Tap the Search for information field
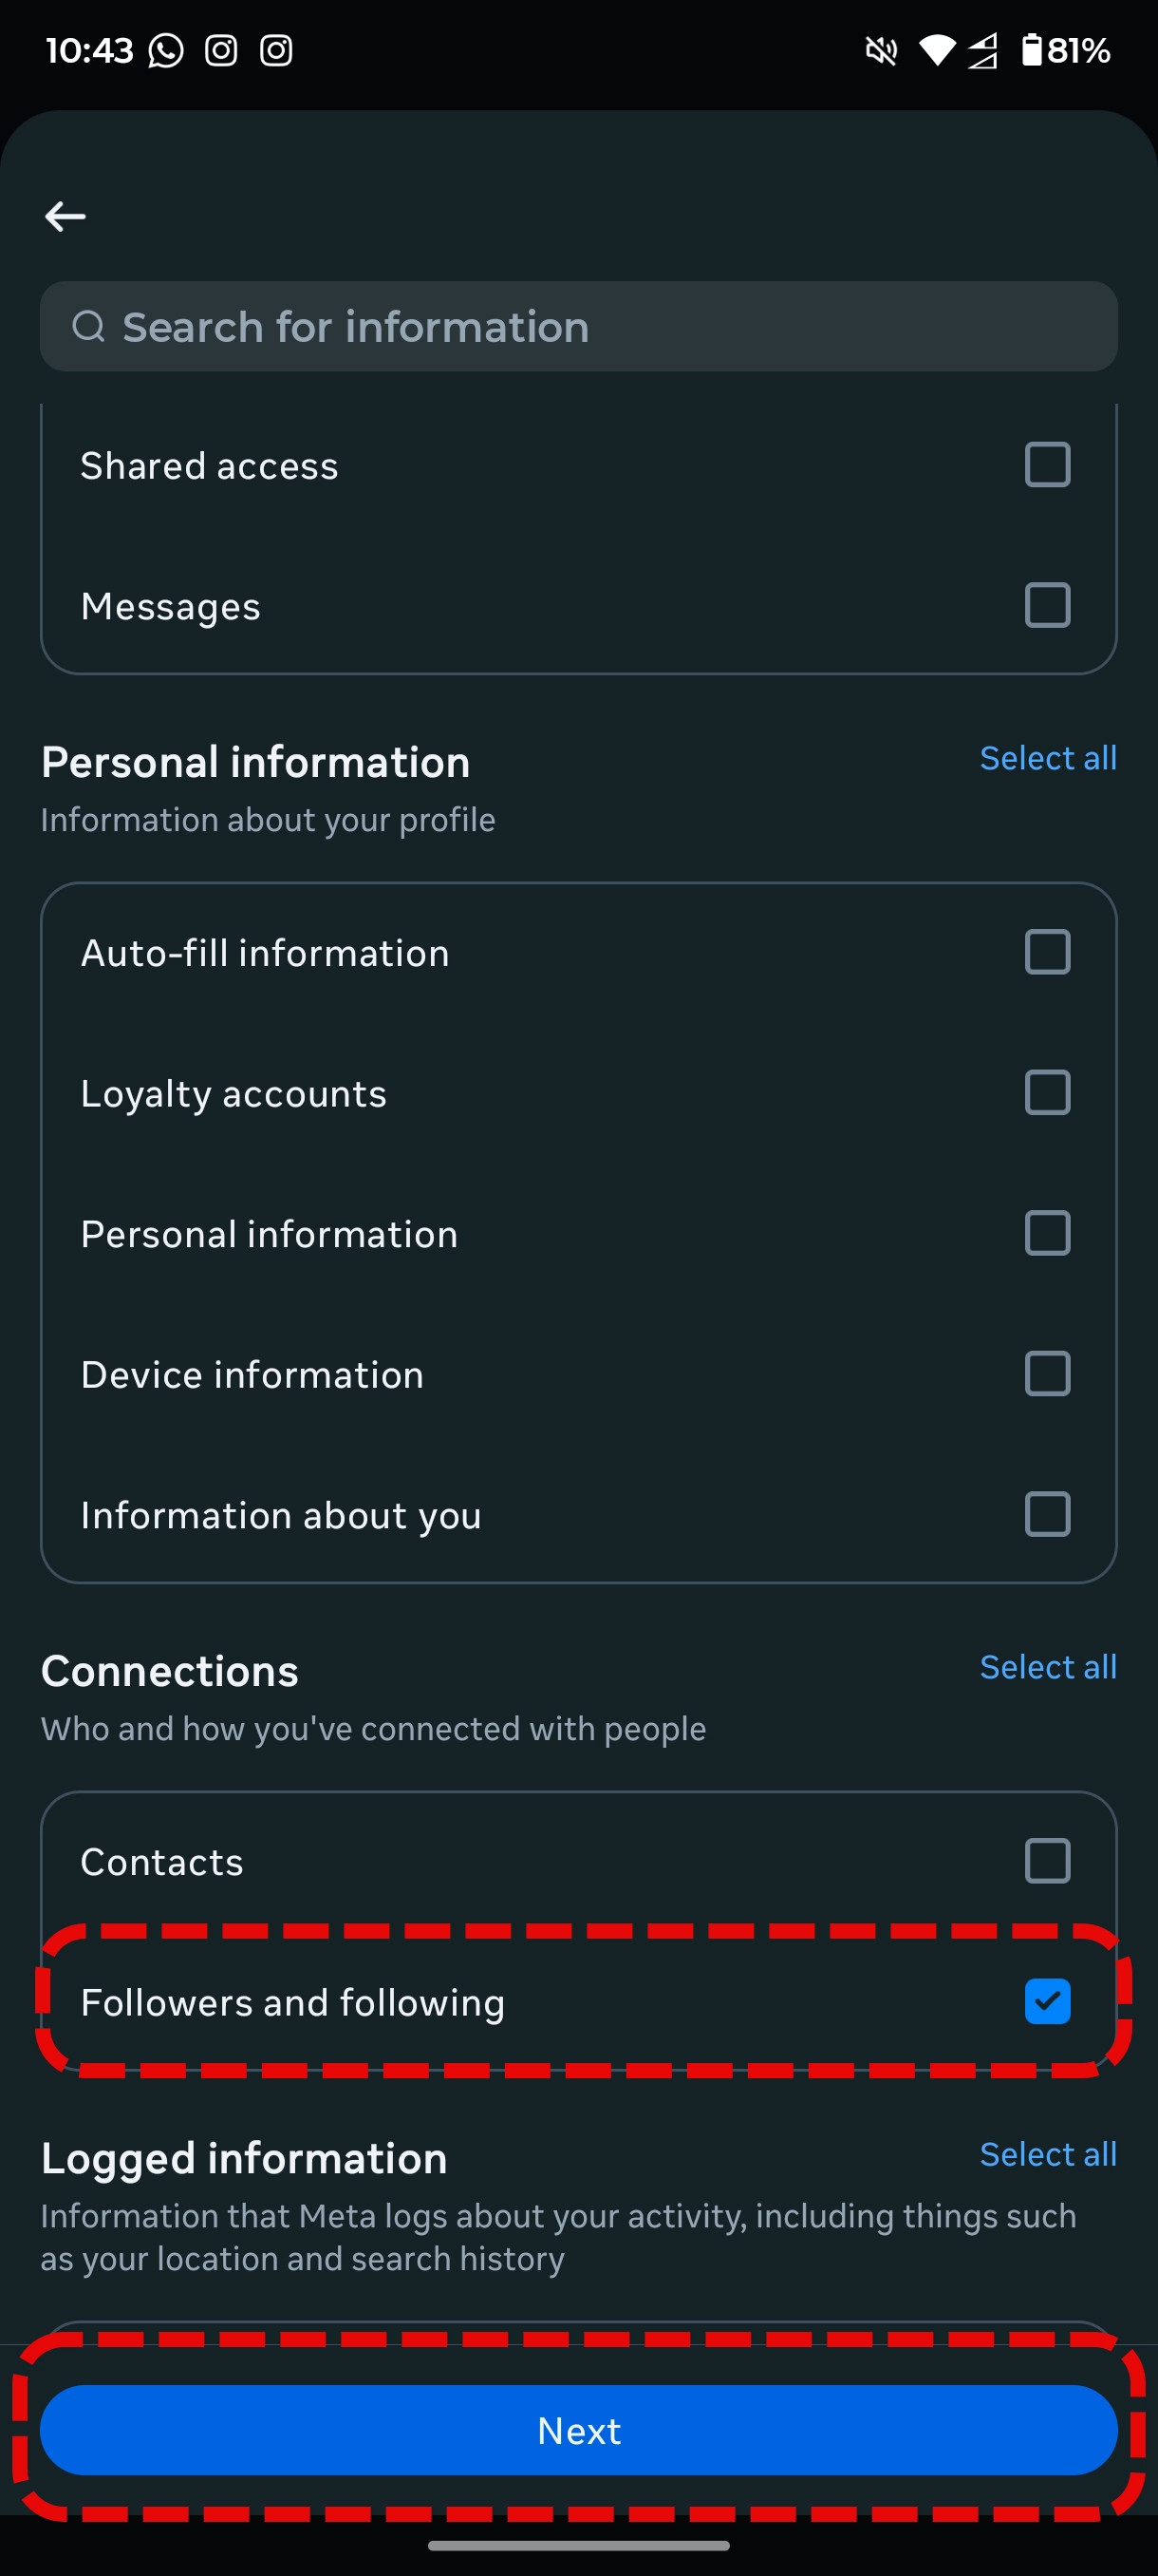This screenshot has height=2576, width=1158. click(450, 326)
